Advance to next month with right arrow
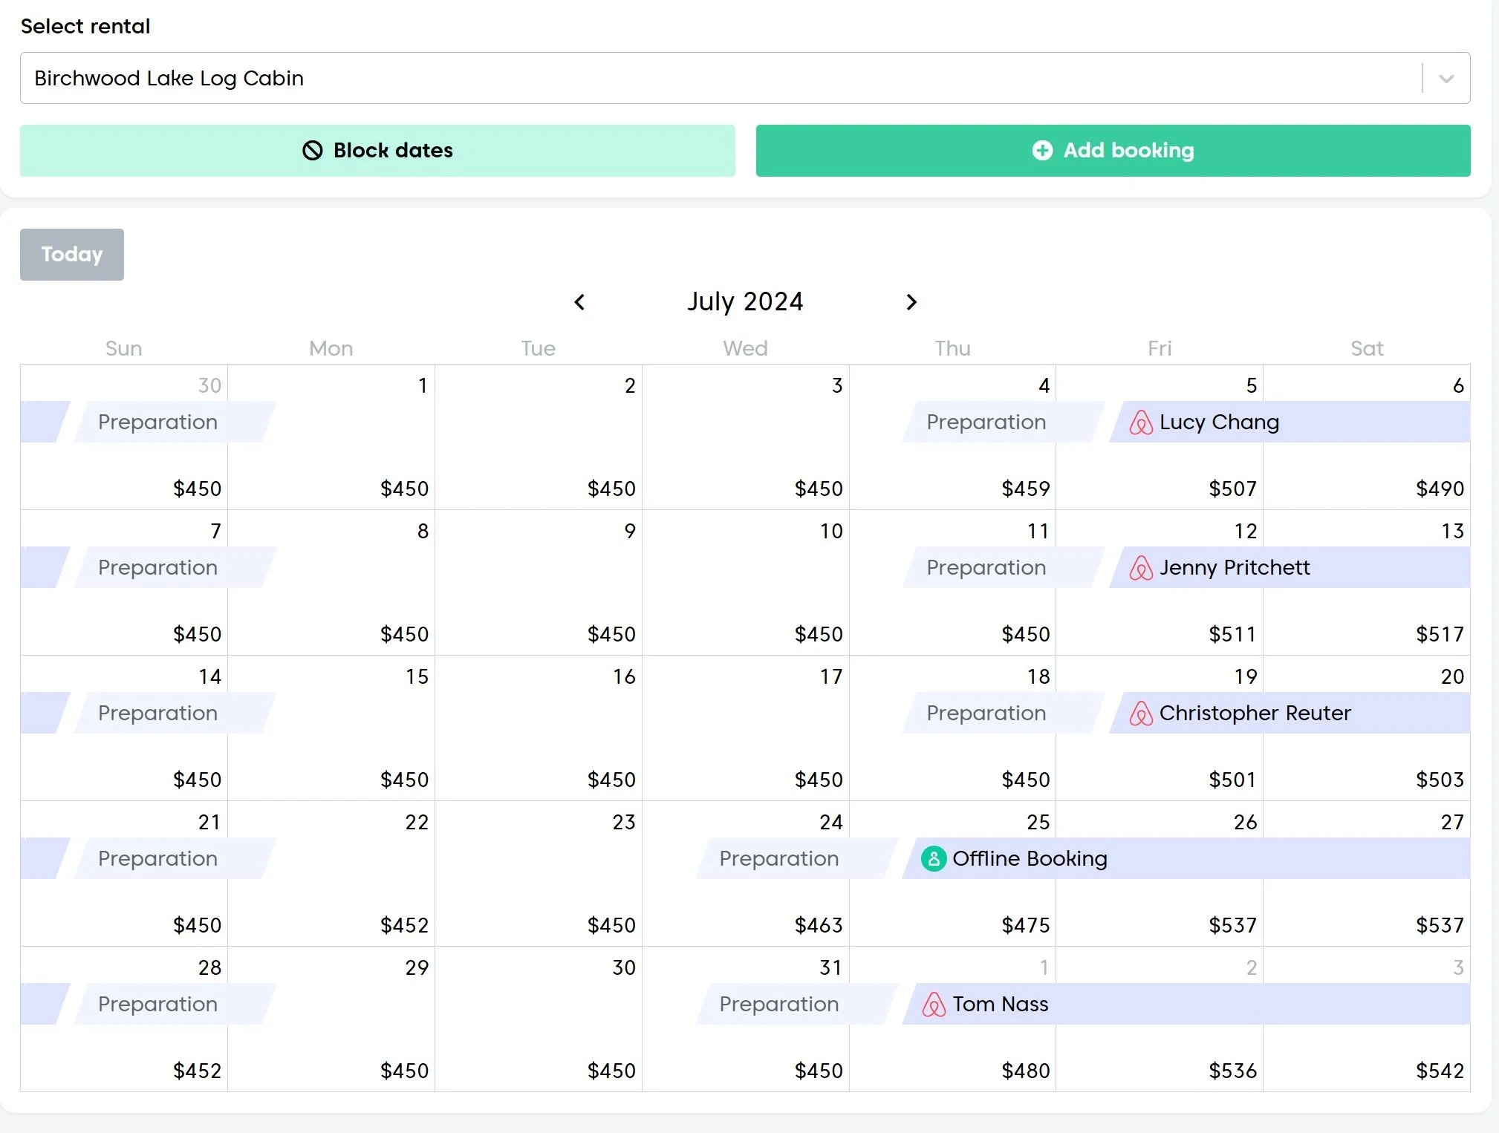 pyautogui.click(x=911, y=302)
